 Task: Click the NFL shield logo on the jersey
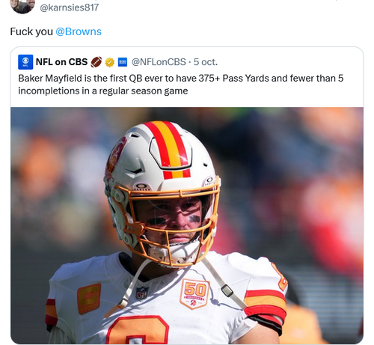pyautogui.click(x=142, y=293)
